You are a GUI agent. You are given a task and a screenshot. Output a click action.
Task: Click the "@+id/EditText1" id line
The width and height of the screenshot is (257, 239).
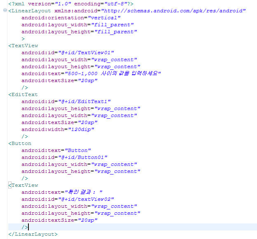(66, 101)
